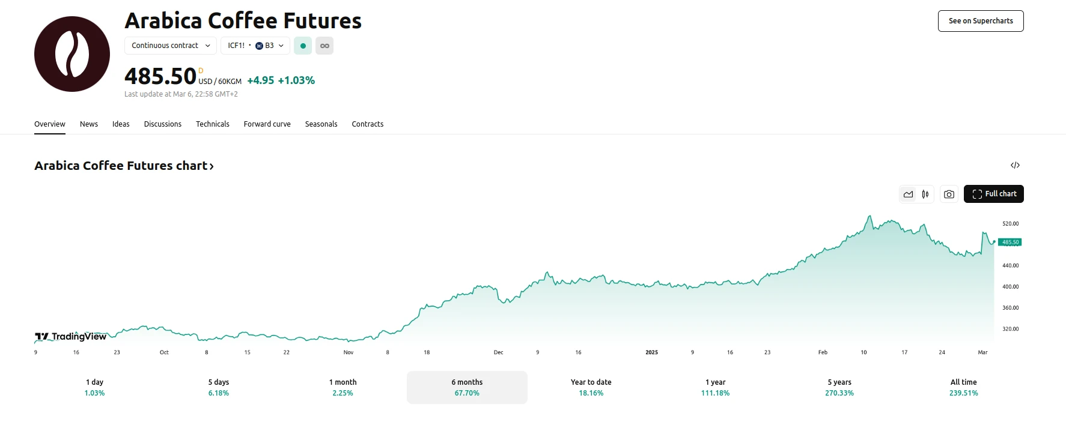Switch to the Technicals tab
This screenshot has height=425, width=1066.
click(x=212, y=124)
